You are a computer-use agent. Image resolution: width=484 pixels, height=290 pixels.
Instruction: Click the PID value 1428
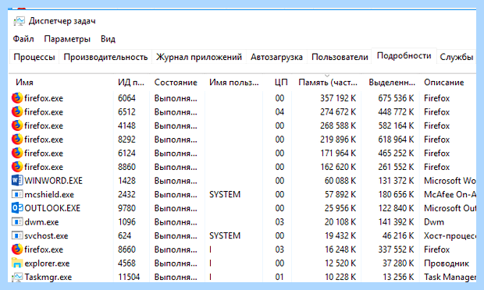click(126, 181)
